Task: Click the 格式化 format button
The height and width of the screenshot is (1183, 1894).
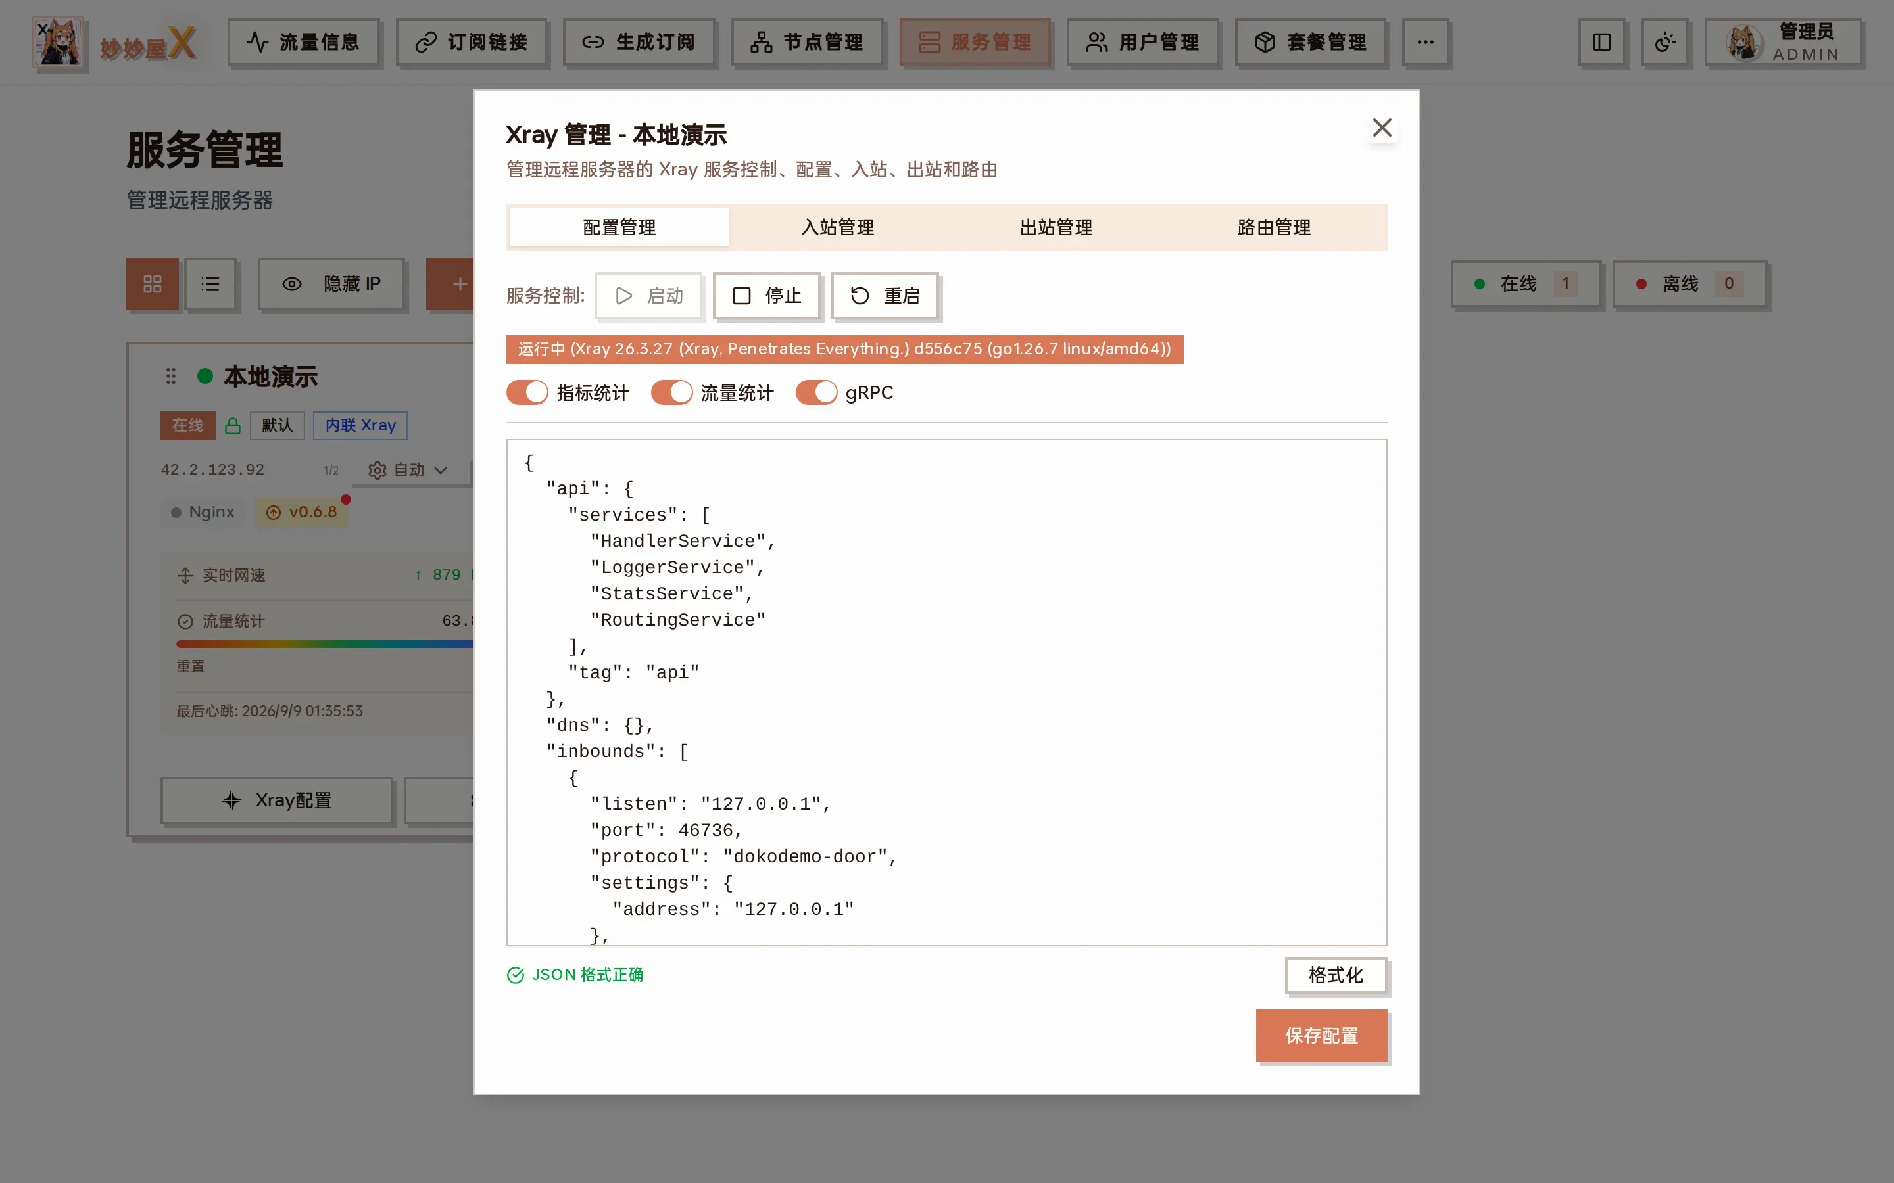Action: 1336,975
